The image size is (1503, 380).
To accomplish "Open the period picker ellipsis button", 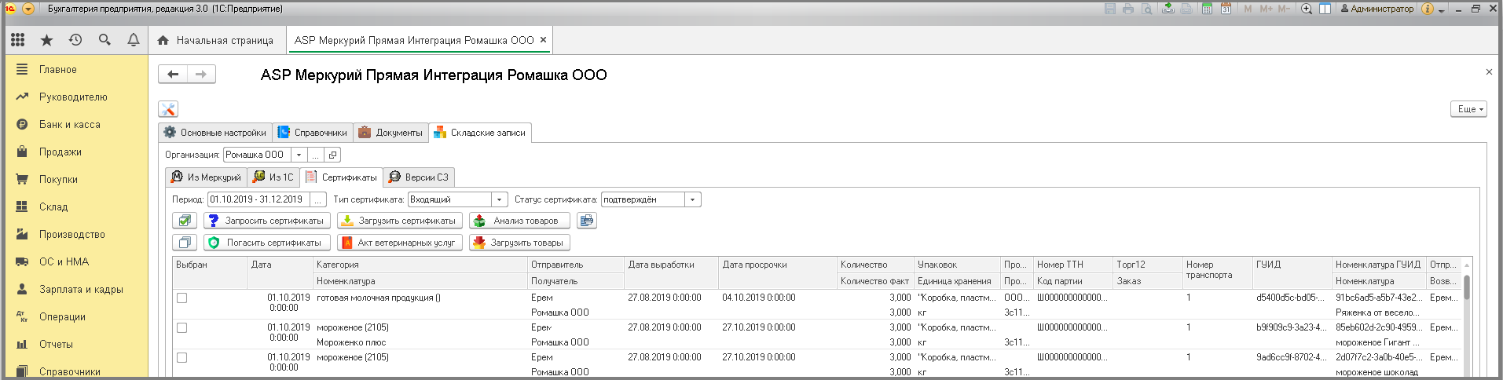I will (318, 199).
